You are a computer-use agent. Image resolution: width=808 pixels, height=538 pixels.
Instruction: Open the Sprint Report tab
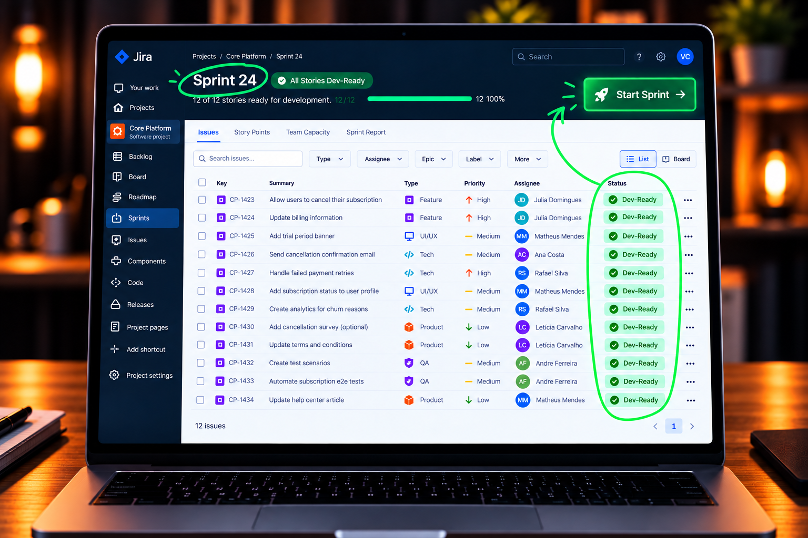click(366, 132)
